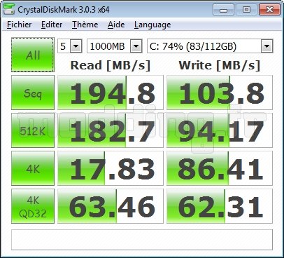Expand the 1000MB test size dropdown
The width and height of the screenshot is (284, 258).
[x=136, y=46]
